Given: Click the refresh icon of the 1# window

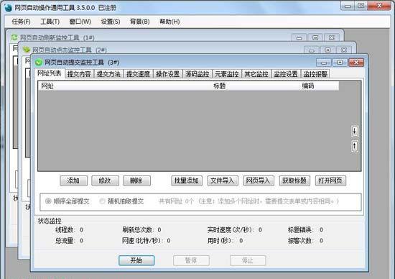Looking at the screenshot, I should pyautogui.click(x=14, y=37).
